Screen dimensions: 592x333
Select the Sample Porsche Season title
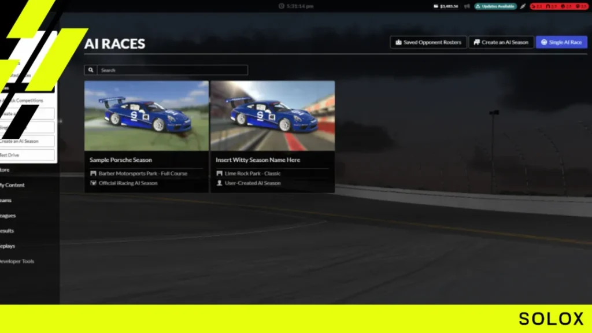(x=121, y=160)
